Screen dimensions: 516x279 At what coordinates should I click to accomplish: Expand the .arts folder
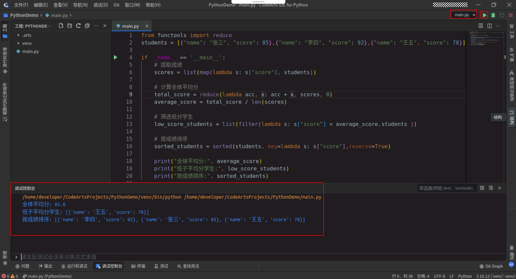(18, 35)
